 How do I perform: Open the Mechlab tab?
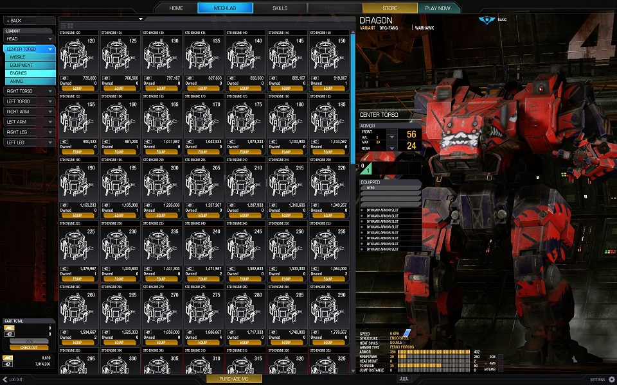pyautogui.click(x=225, y=8)
